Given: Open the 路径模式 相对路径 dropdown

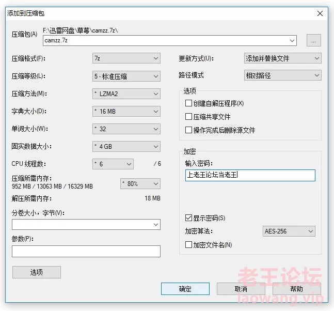Looking at the screenshot, I should (283, 75).
